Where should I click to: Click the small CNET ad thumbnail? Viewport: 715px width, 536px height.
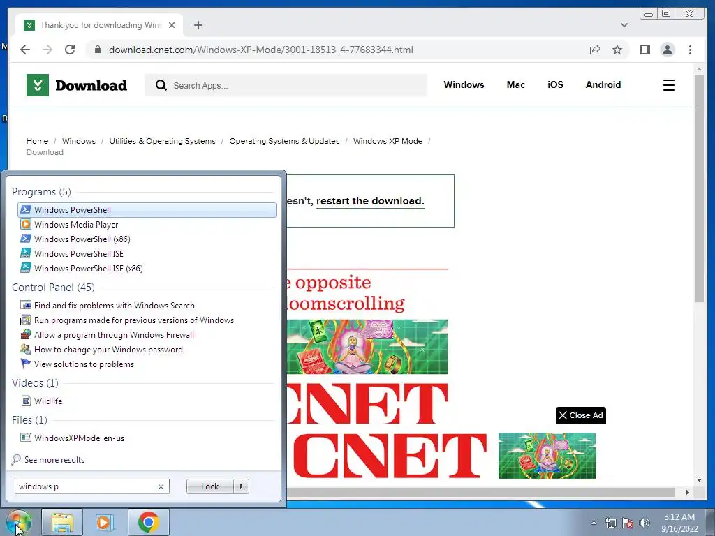(547, 455)
